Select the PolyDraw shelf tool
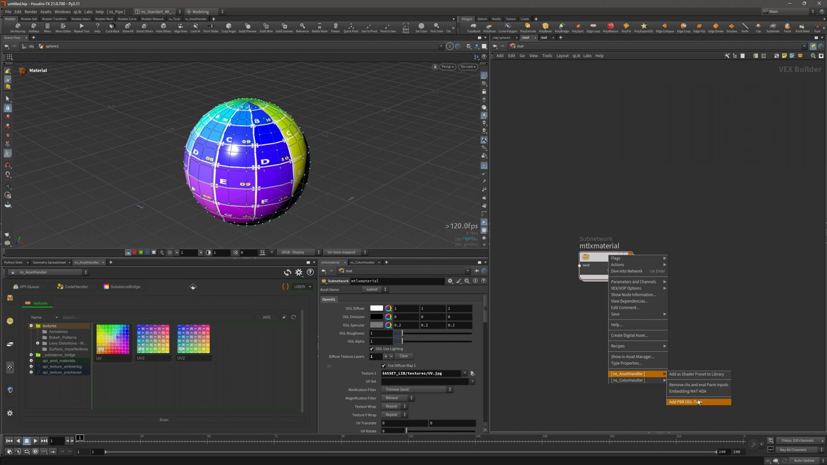 coord(489,28)
